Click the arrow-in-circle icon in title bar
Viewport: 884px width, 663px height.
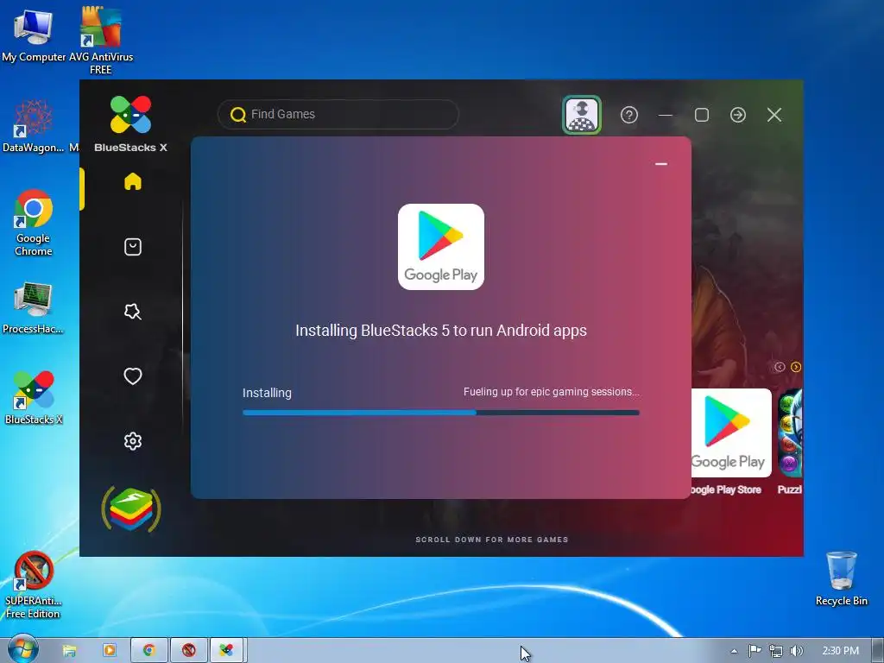coord(738,115)
